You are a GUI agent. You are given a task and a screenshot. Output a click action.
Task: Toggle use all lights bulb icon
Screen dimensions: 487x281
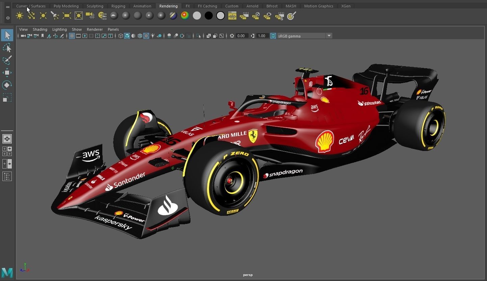152,36
